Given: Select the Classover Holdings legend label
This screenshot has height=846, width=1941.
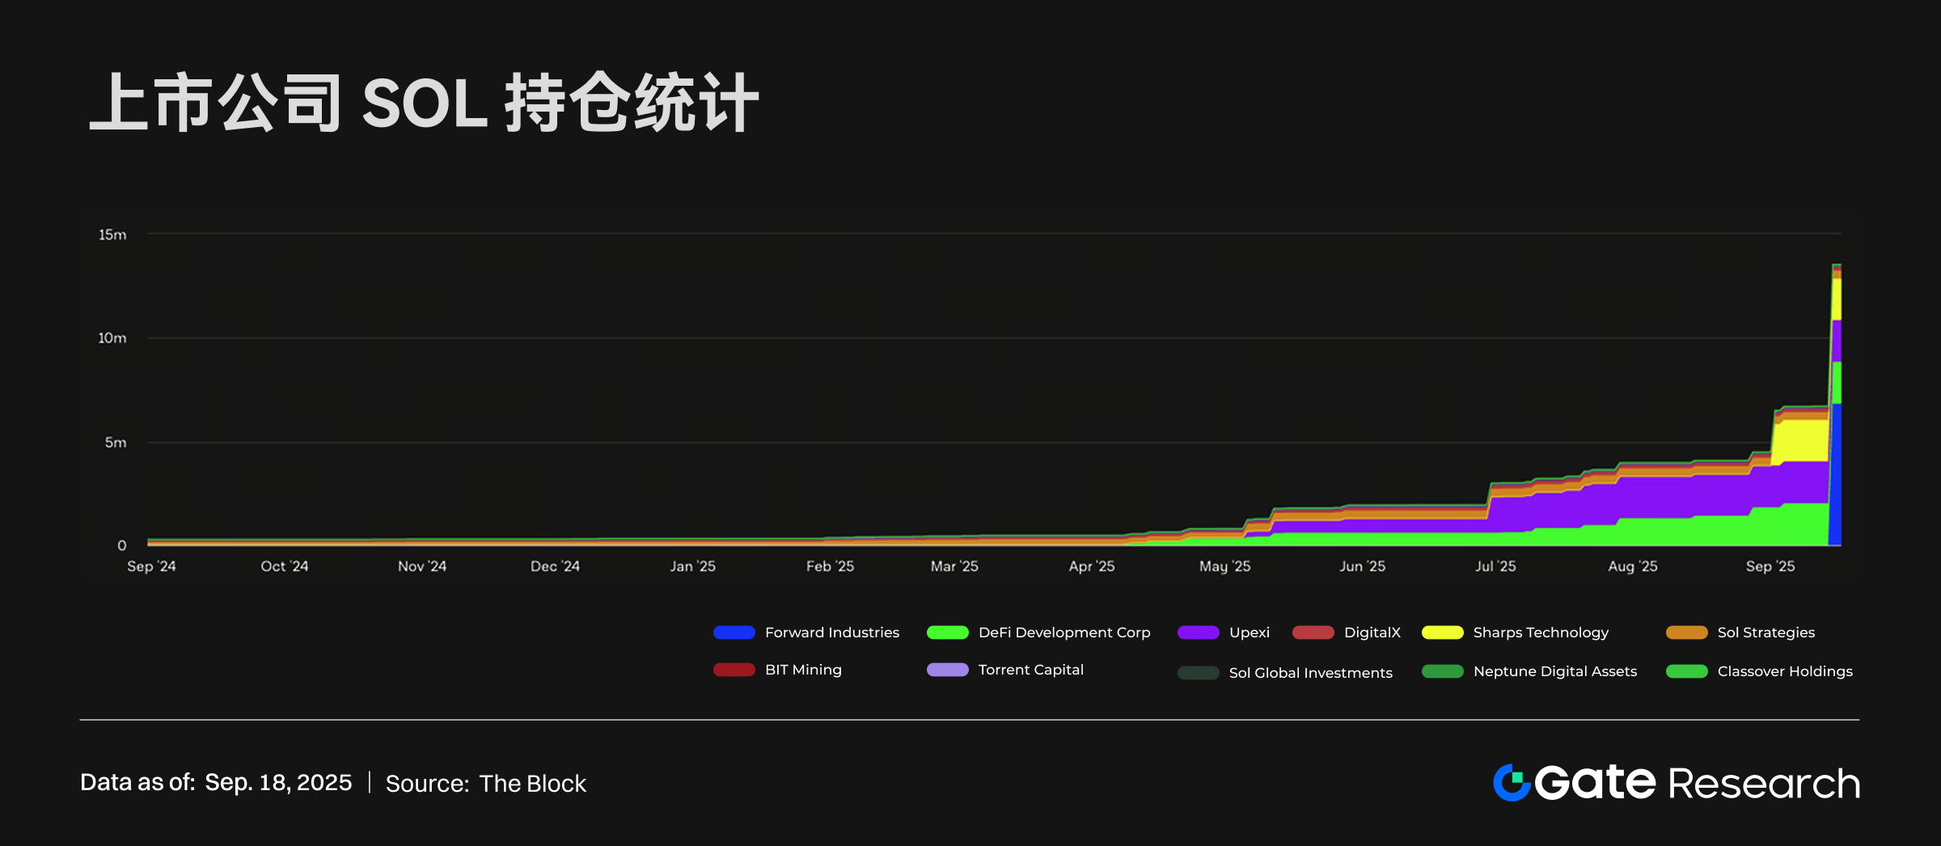Looking at the screenshot, I should tap(1785, 671).
